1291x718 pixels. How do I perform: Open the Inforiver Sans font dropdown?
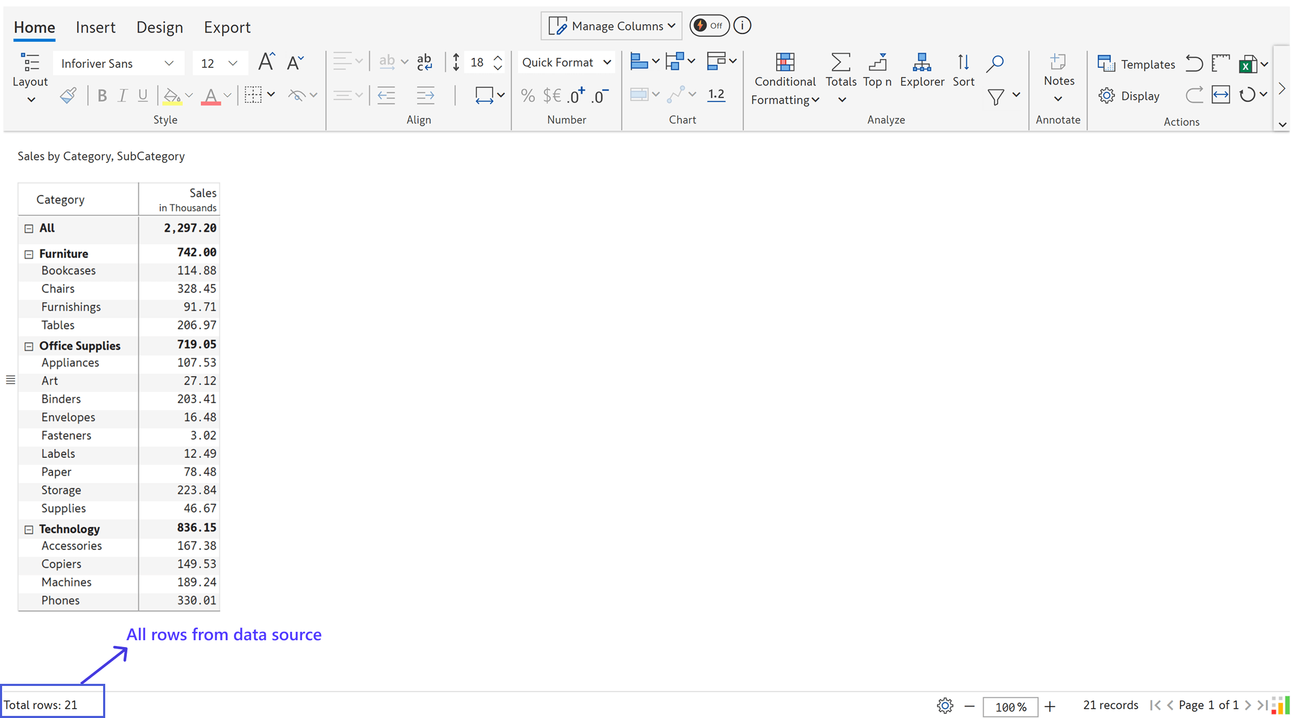click(118, 64)
